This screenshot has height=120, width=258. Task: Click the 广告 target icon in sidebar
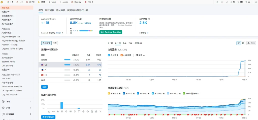point(3,108)
